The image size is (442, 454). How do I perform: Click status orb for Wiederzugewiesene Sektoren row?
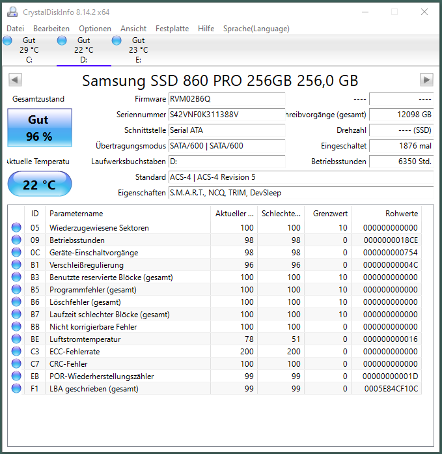pos(16,227)
